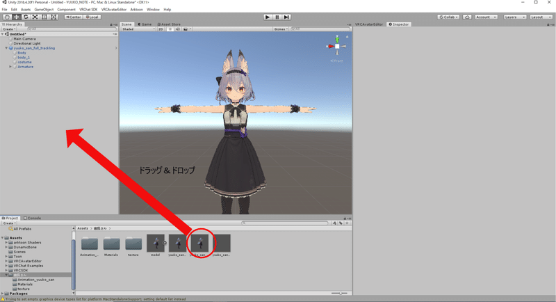Click Project search by type icon

pos(335,223)
